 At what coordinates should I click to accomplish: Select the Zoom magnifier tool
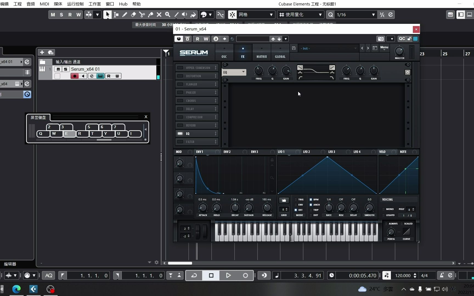click(x=168, y=15)
